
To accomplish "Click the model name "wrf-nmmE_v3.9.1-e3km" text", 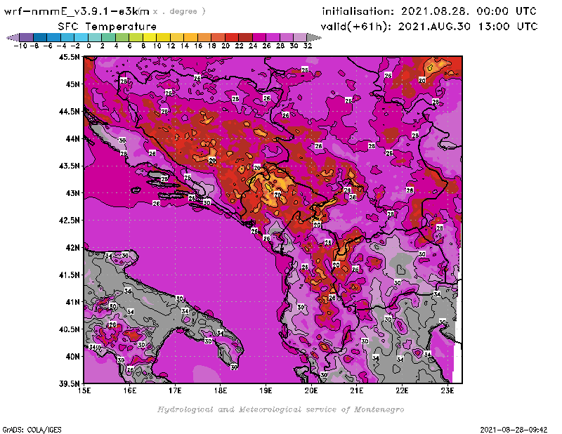I will 77,11.
